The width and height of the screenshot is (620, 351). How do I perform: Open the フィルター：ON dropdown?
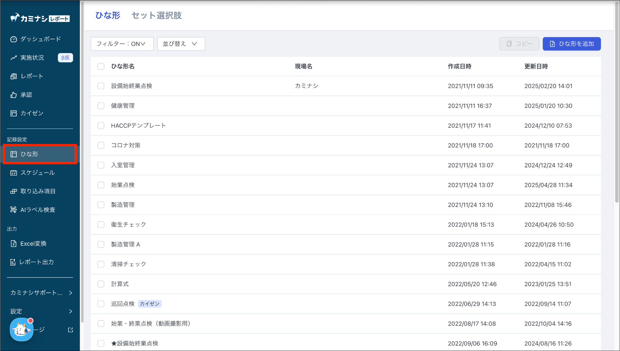click(x=122, y=44)
